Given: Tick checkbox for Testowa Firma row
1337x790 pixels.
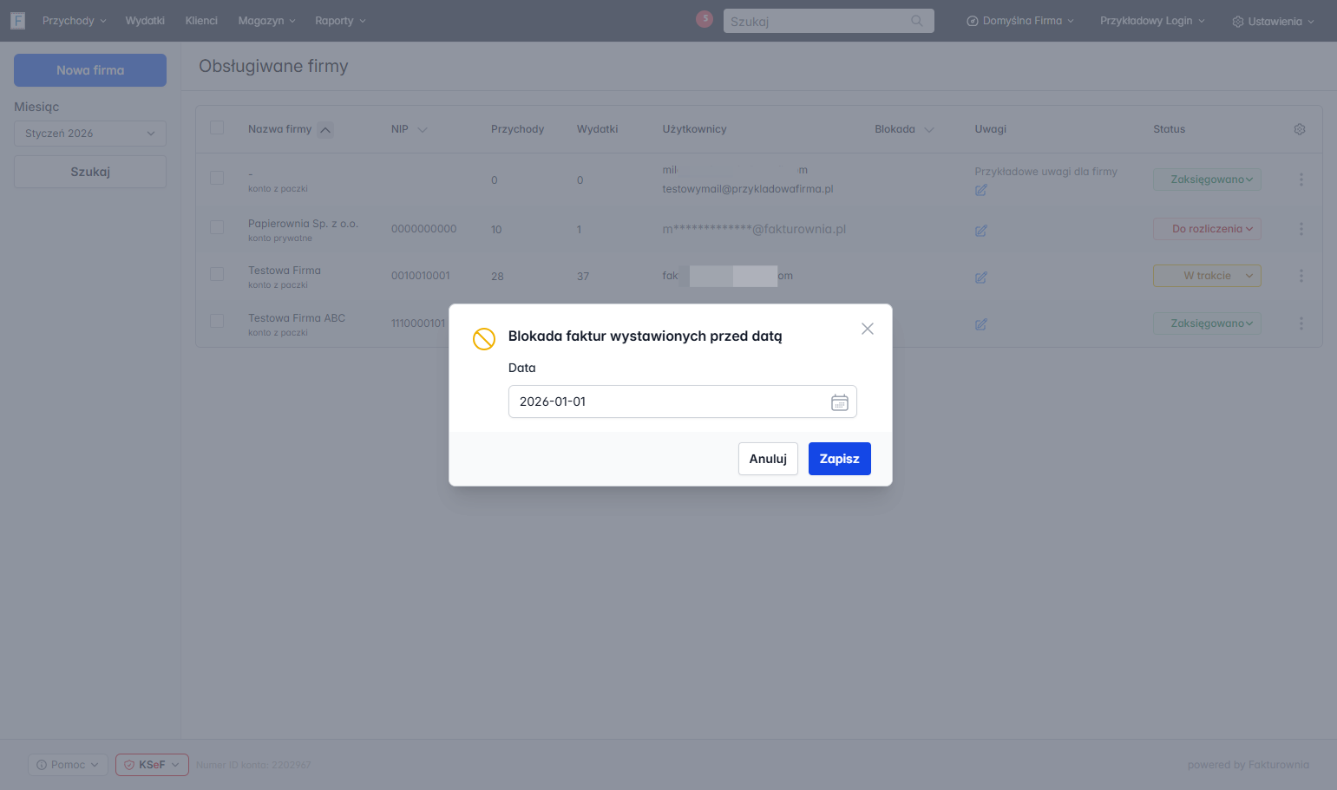Looking at the screenshot, I should 217,274.
